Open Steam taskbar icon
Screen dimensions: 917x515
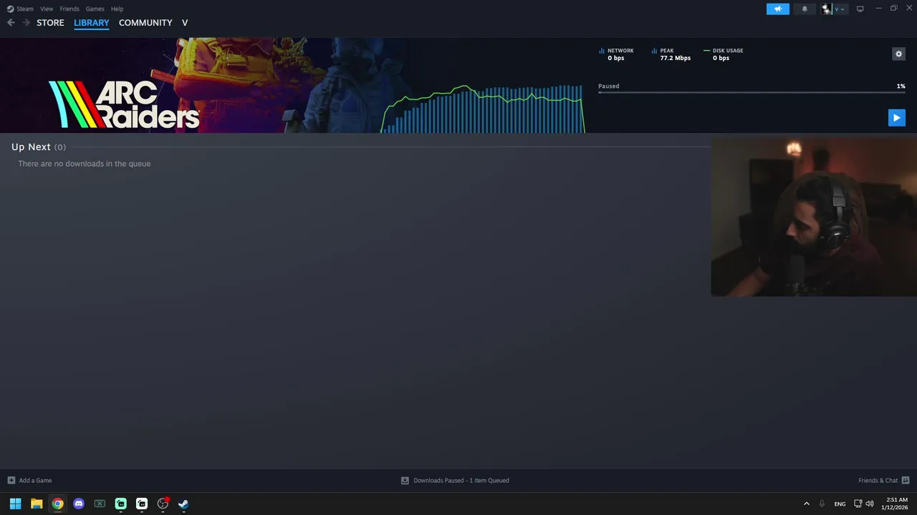[x=183, y=504]
